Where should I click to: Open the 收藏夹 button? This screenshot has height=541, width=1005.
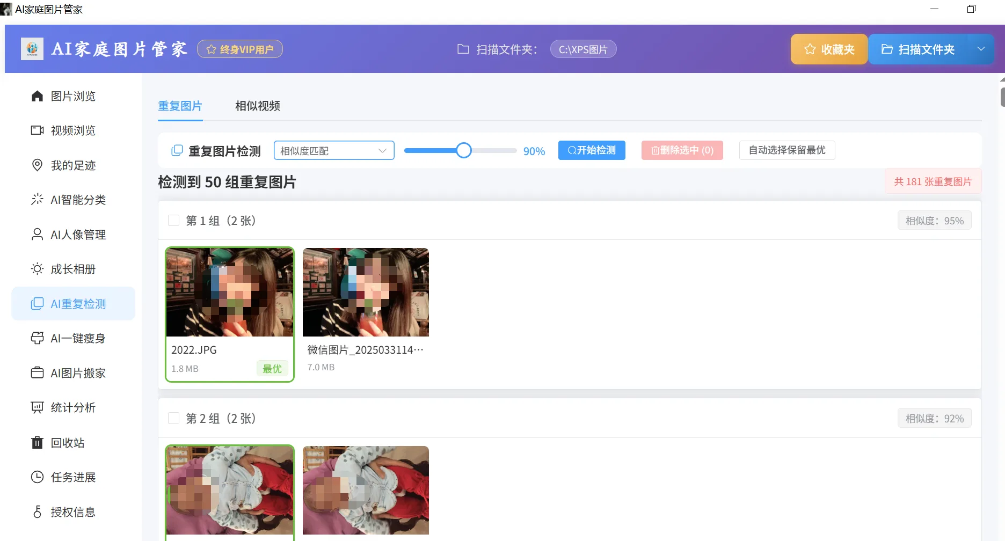[x=829, y=49]
